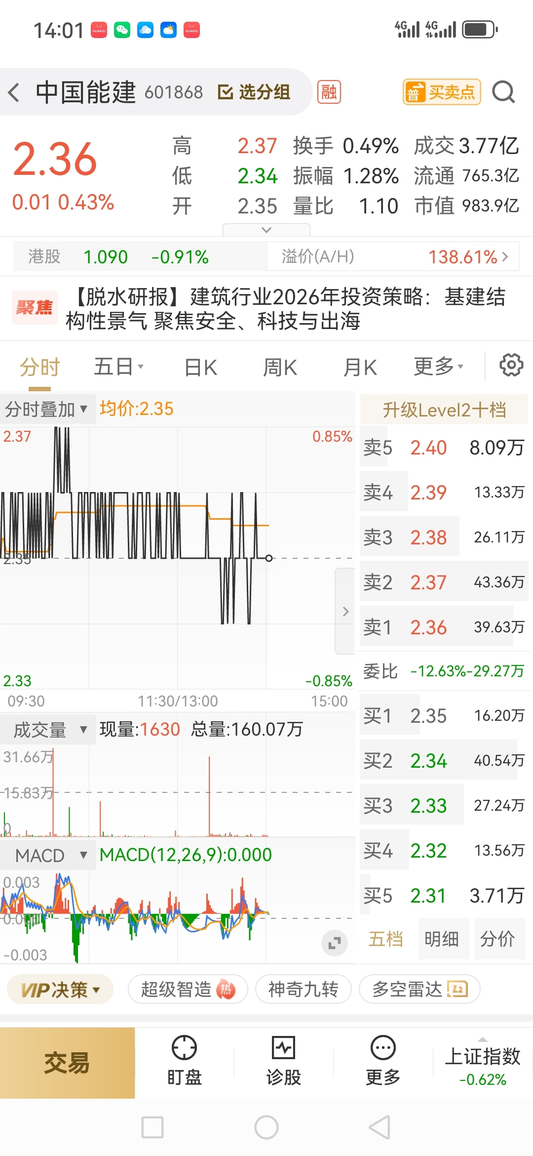Open the VIP决策 dropdown
Viewport: 533px width, 1156px height.
[x=60, y=990]
